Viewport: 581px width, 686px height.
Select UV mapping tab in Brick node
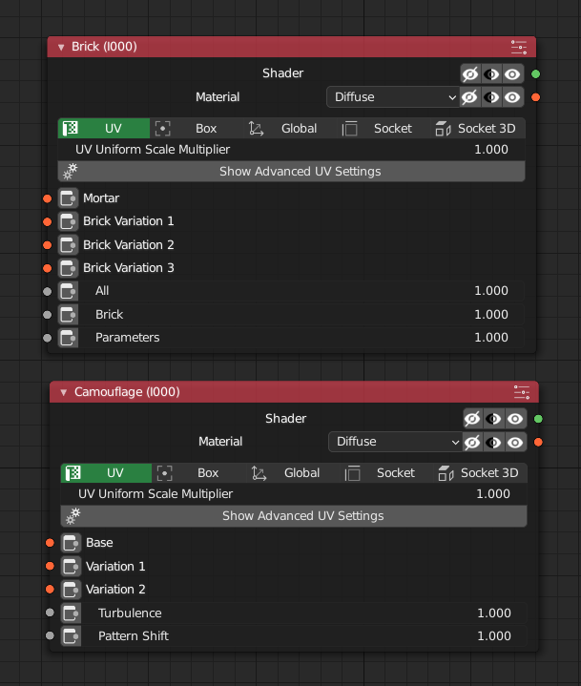click(104, 128)
